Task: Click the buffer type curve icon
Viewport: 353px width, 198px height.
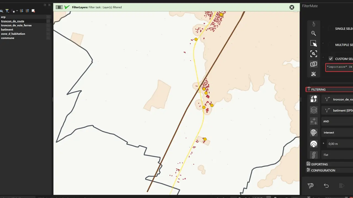Action: point(314,155)
